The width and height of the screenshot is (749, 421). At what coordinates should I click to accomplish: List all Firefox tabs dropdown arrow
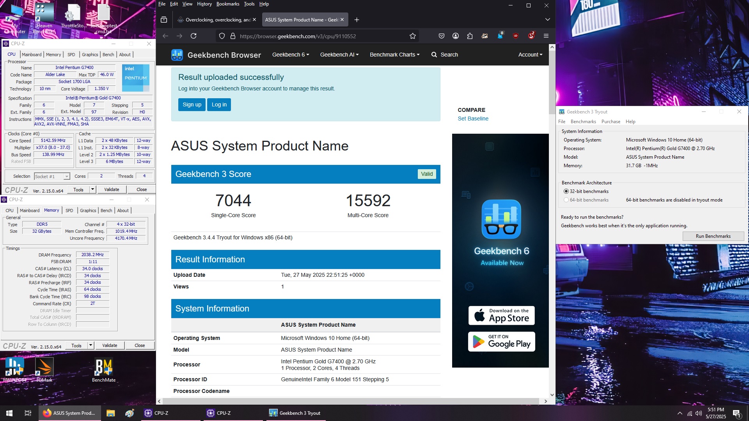pyautogui.click(x=548, y=19)
